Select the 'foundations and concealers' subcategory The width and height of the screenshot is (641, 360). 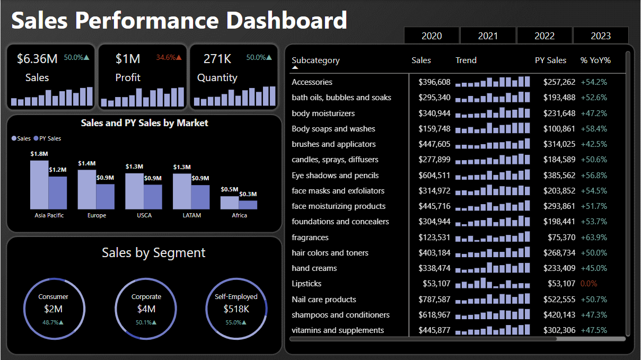tap(340, 222)
